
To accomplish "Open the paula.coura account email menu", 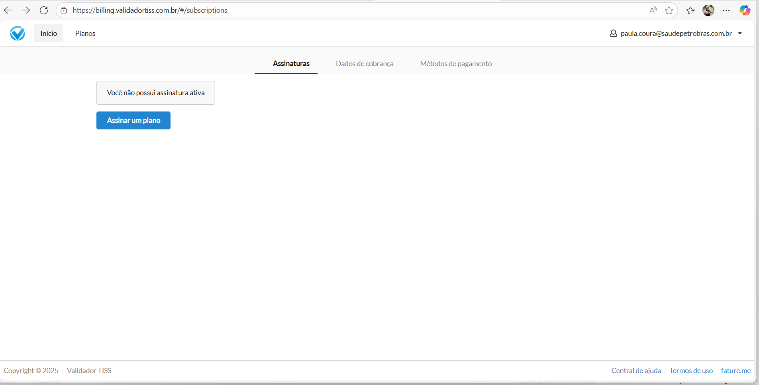I will 676,33.
